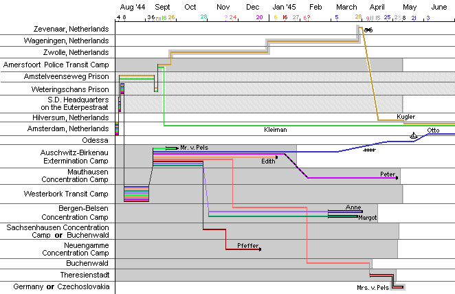Click the multicolored stacked lines in Westerbork row
This screenshot has height=294, width=455.
click(136, 193)
